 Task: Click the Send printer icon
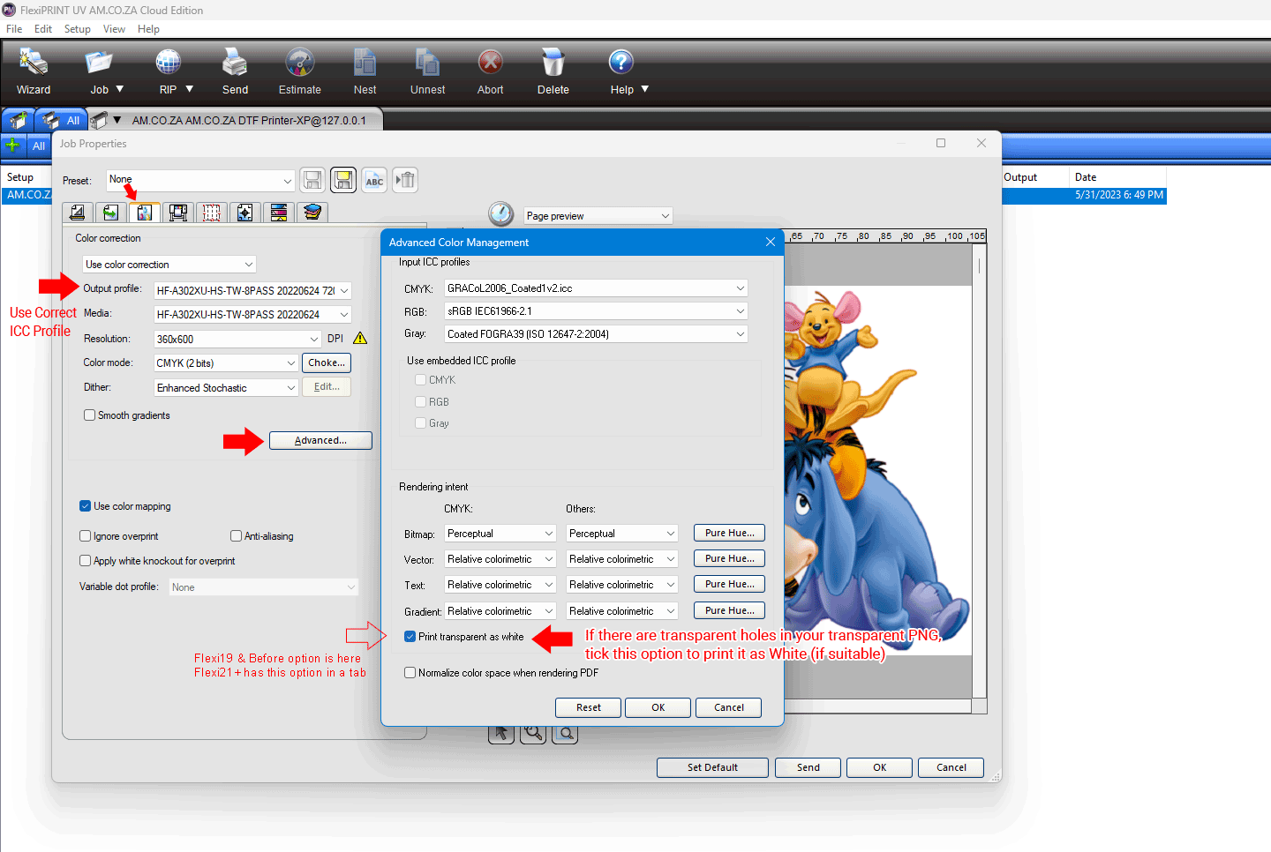235,63
